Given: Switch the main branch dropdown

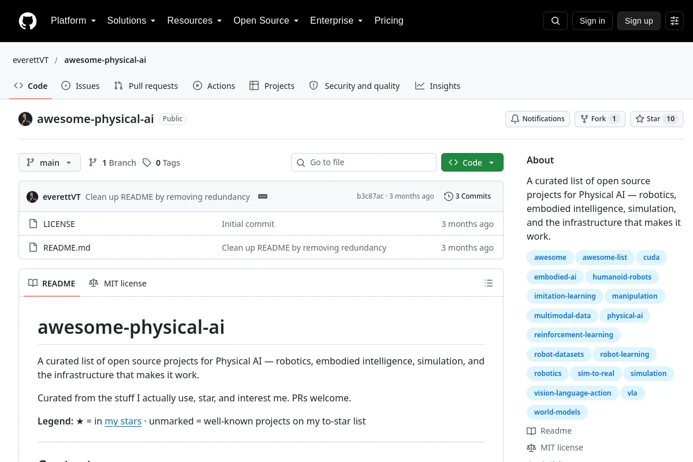Looking at the screenshot, I should pos(50,163).
